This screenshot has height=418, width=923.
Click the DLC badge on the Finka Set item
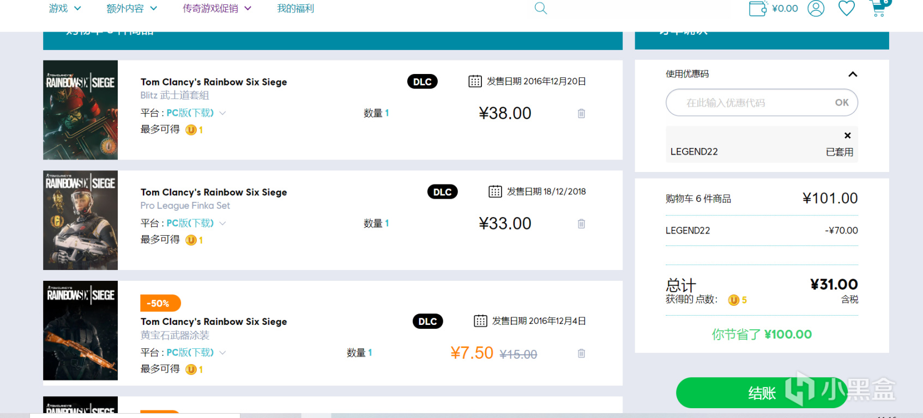coord(442,192)
